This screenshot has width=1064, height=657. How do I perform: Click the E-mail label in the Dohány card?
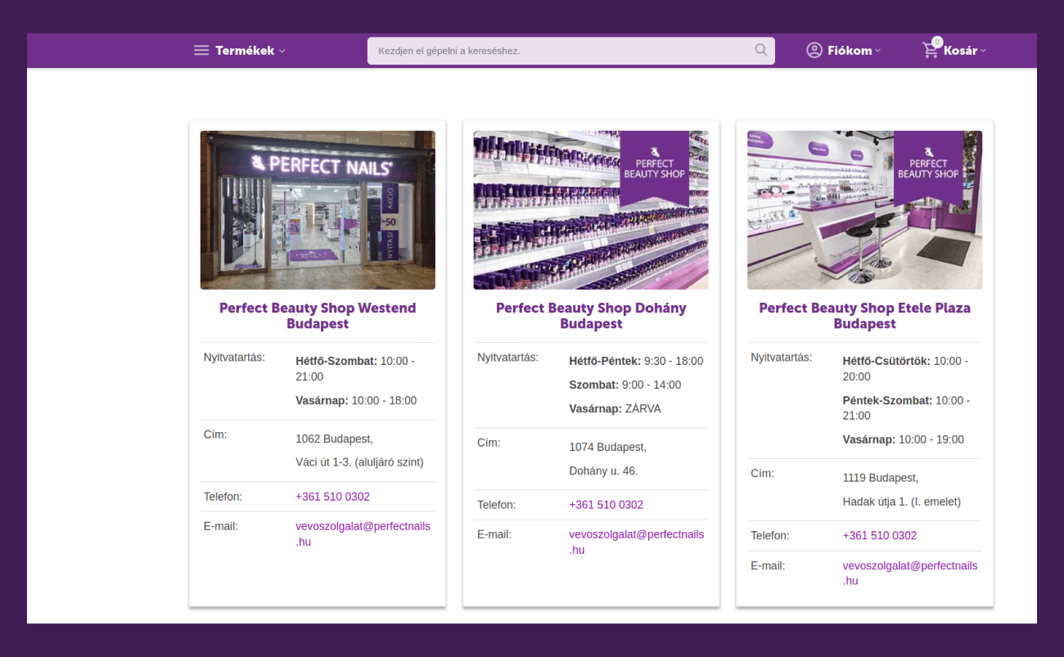coord(494,534)
